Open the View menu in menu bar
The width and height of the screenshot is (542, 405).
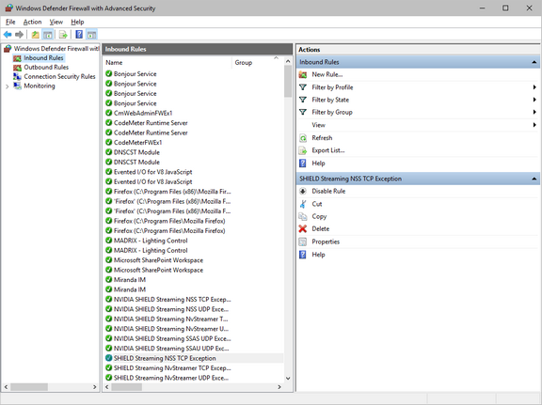click(56, 23)
